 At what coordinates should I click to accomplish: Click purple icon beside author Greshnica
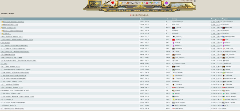(x=174, y=46)
